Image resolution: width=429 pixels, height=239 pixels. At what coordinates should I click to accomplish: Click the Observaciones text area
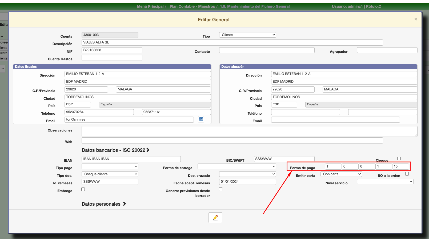[x=249, y=131]
